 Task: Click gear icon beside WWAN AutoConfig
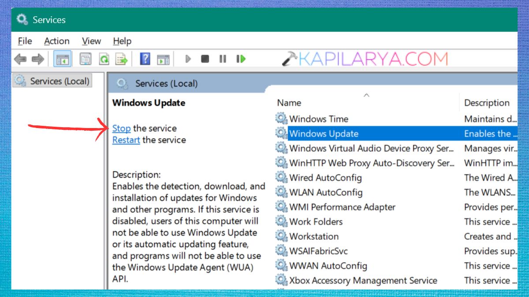(281, 265)
